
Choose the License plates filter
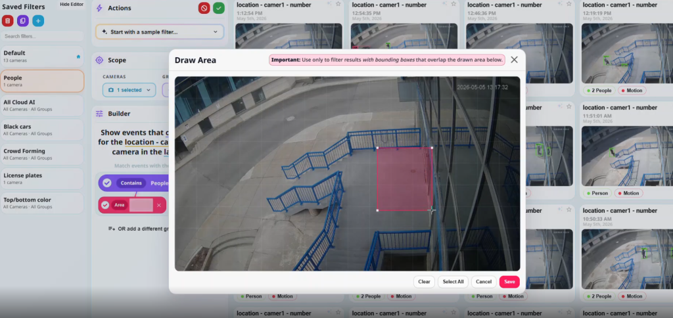pos(42,179)
